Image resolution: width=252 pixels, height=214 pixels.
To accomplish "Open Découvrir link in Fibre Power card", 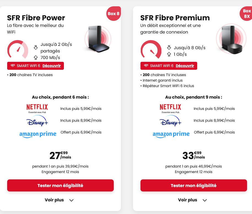I will (52, 66).
